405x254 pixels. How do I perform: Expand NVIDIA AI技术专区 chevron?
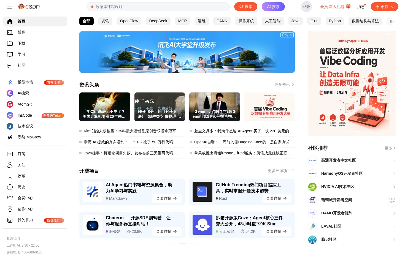394,187
